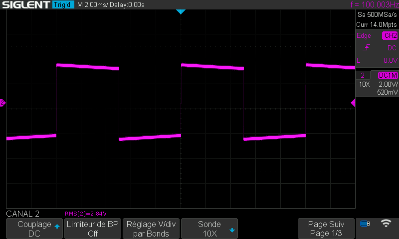Click the 520mV offset value
The height and width of the screenshot is (239, 399).
click(x=388, y=92)
